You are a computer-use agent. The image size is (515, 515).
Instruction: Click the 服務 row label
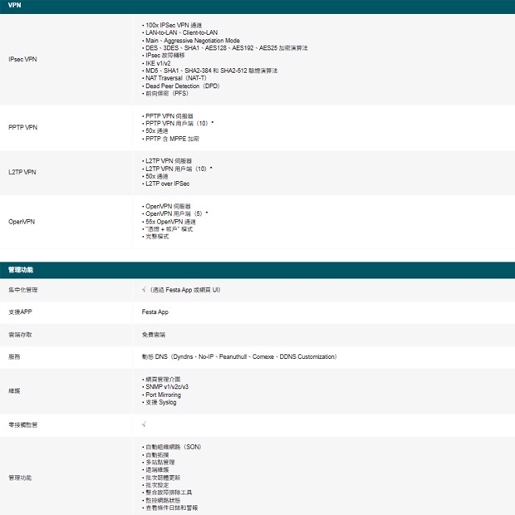[14, 356]
